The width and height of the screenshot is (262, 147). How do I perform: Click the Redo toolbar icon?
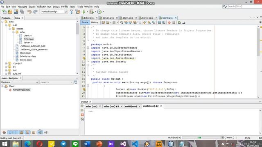tap(35, 12)
